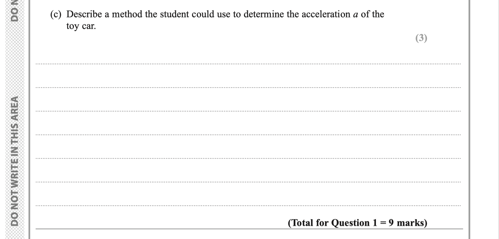
Task: Click the partial "DO N" margin text at top
Action: (x=14, y=11)
